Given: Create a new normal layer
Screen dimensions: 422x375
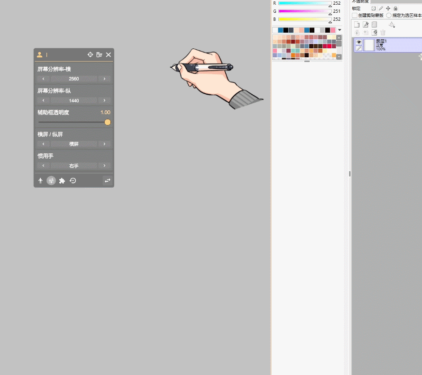Looking at the screenshot, I should (357, 25).
